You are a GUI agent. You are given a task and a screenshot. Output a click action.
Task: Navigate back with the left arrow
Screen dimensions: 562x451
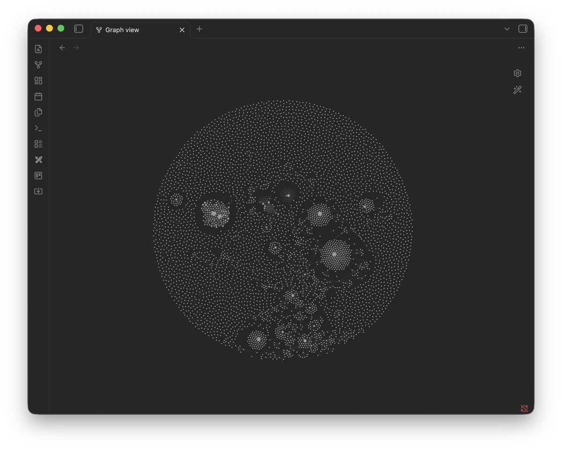62,48
